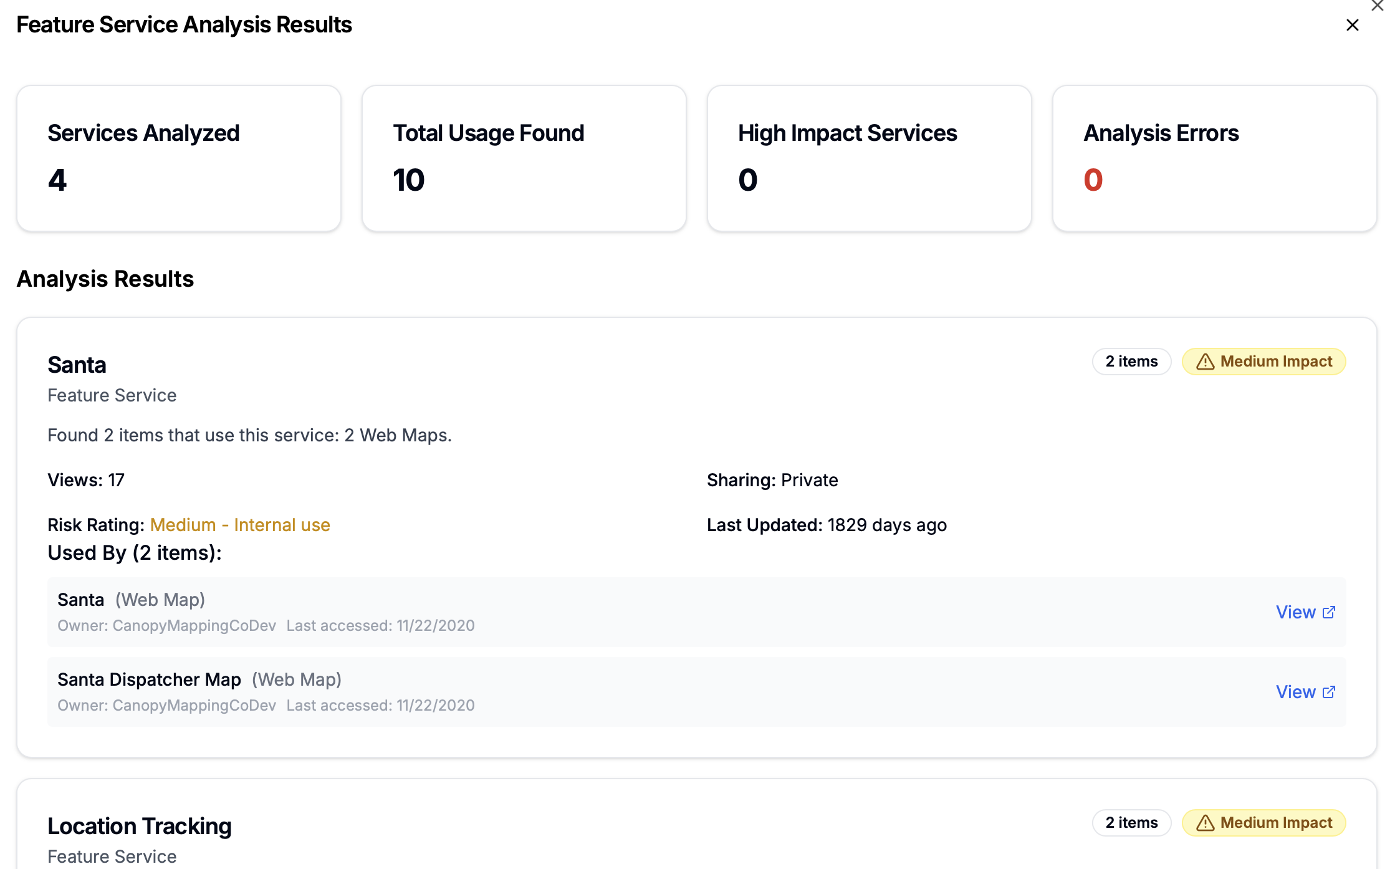1400x869 pixels.
Task: Click the Medium - Internal use risk rating
Action: [240, 525]
